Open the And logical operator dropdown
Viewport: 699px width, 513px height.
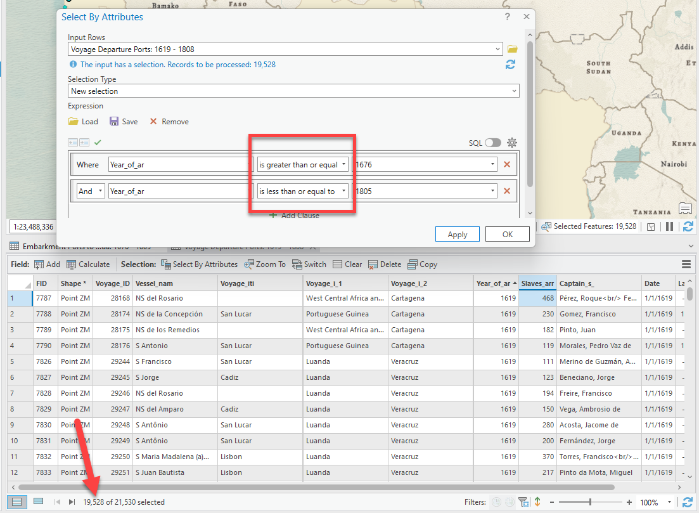[91, 192]
